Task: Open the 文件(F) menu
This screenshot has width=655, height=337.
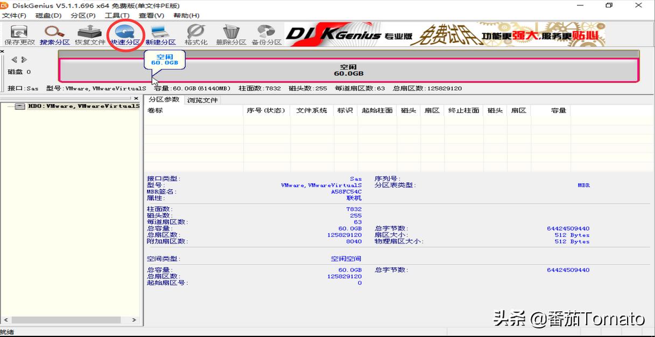Action: coord(14,16)
